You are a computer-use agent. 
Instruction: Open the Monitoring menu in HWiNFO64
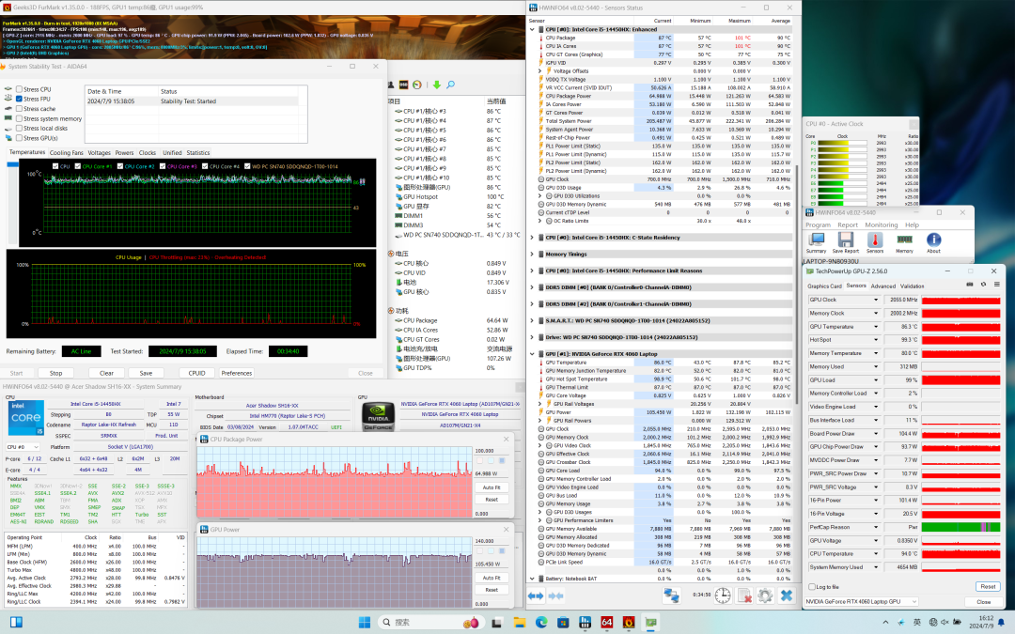881,225
